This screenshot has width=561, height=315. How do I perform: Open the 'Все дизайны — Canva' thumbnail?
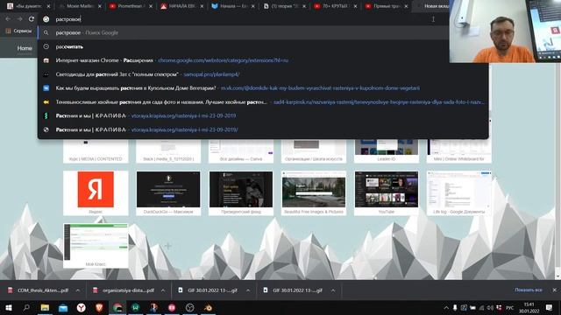point(241,150)
